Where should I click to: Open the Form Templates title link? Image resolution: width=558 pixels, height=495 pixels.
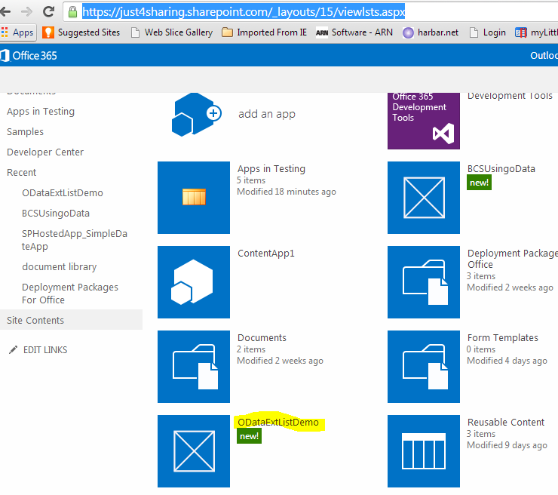tap(502, 337)
